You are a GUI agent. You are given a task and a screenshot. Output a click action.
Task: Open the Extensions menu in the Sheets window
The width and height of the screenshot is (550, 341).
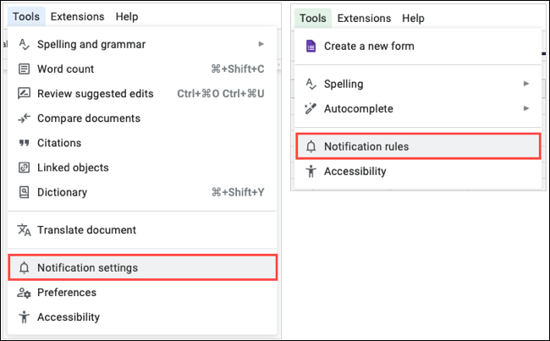(x=364, y=19)
